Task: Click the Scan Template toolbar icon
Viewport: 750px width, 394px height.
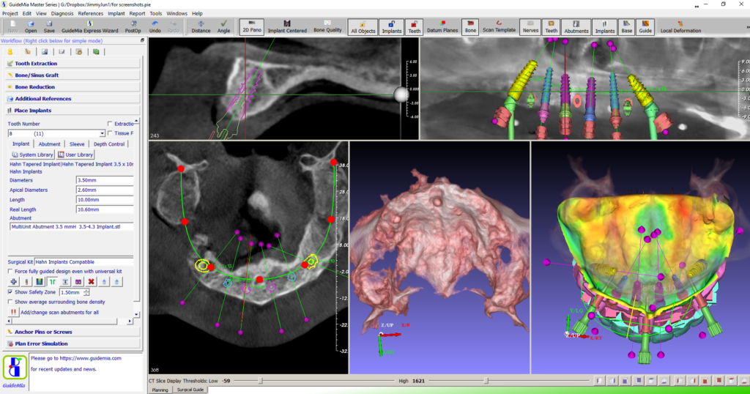Action: coord(499,27)
